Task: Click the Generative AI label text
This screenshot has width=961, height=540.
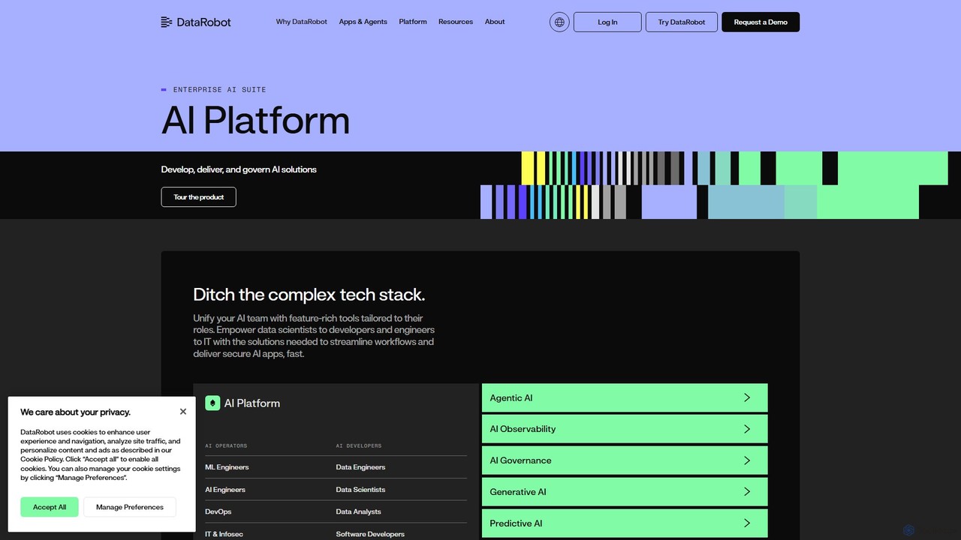Action: tap(518, 492)
